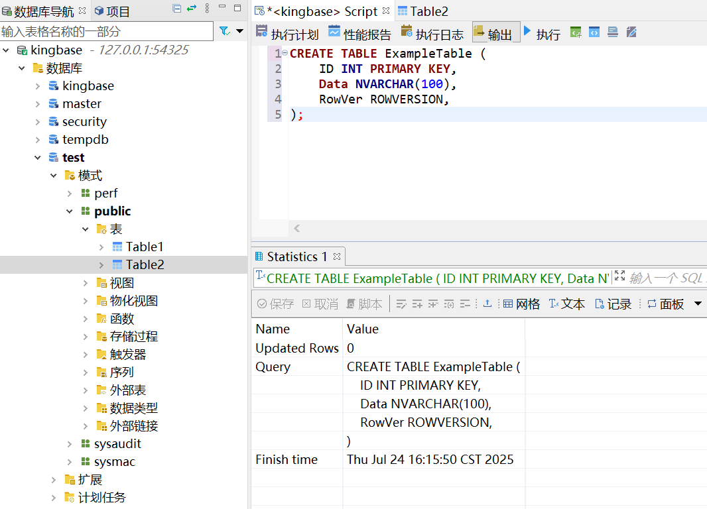Collapse the public schema node
Viewport: 707px width, 509px height.
pyautogui.click(x=70, y=211)
